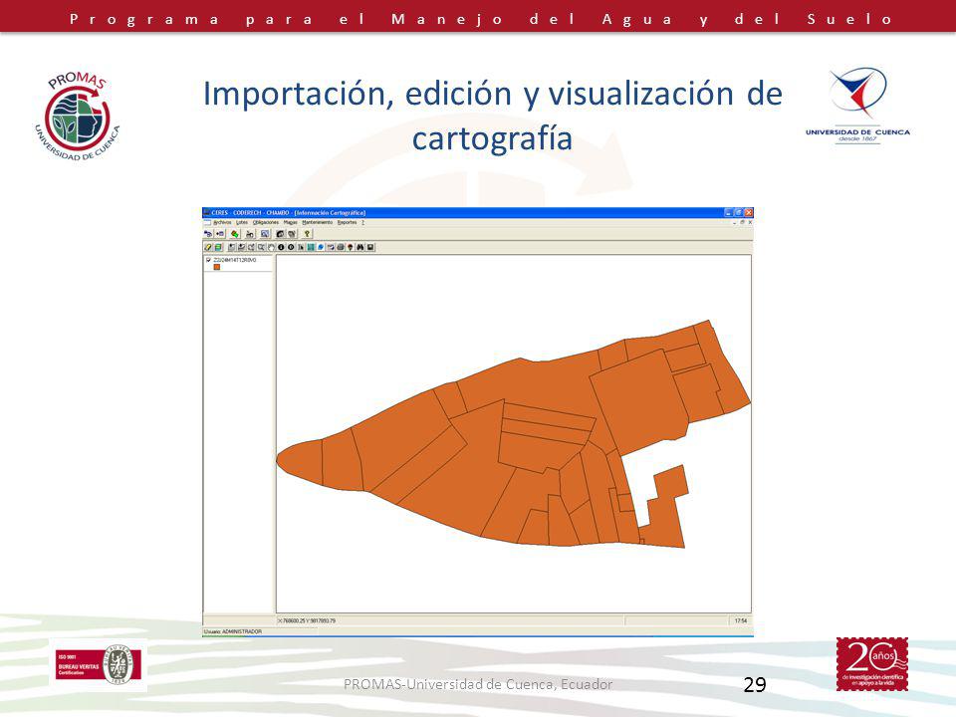Screen dimensions: 956x717
Task: Select the Z2U24M14T13R0V0 layer name
Action: click(x=235, y=260)
